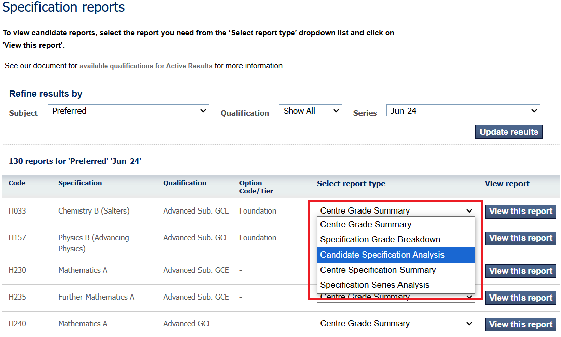Click the chevron on the Further Mathematics report dropdown
The height and width of the screenshot is (337, 561).
pyautogui.click(x=468, y=297)
